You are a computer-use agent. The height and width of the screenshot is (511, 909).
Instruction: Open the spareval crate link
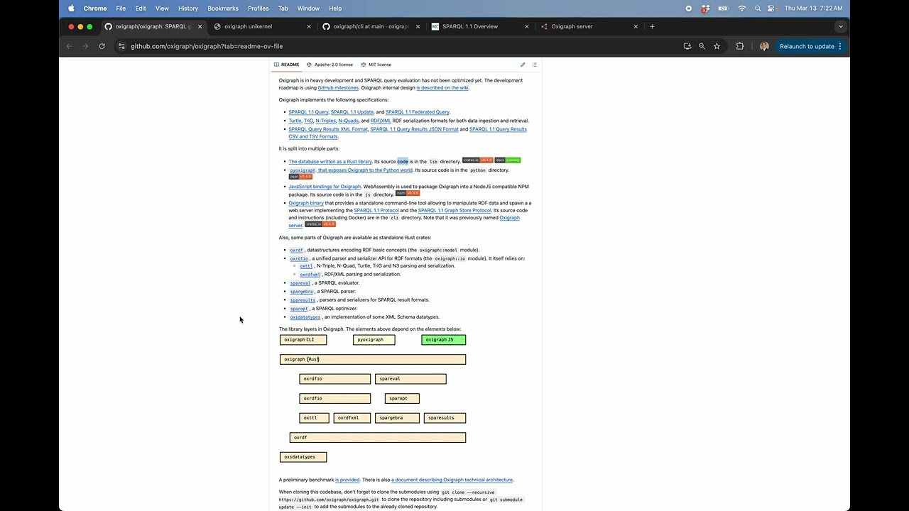[300, 283]
